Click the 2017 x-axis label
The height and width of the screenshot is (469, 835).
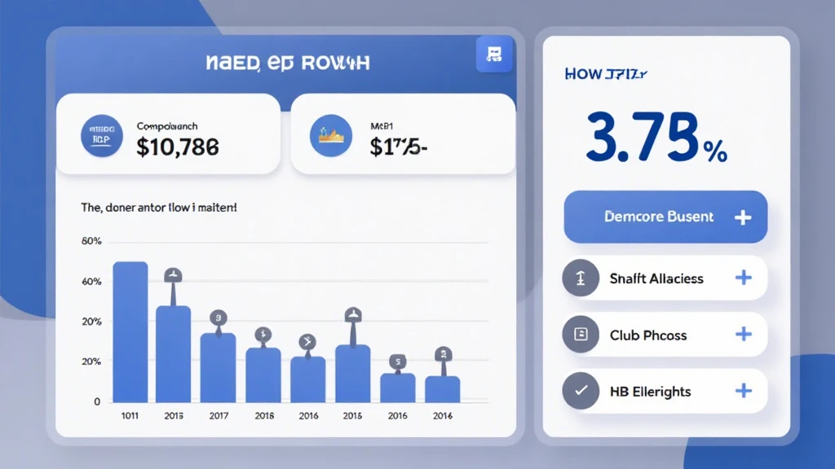tap(219, 416)
